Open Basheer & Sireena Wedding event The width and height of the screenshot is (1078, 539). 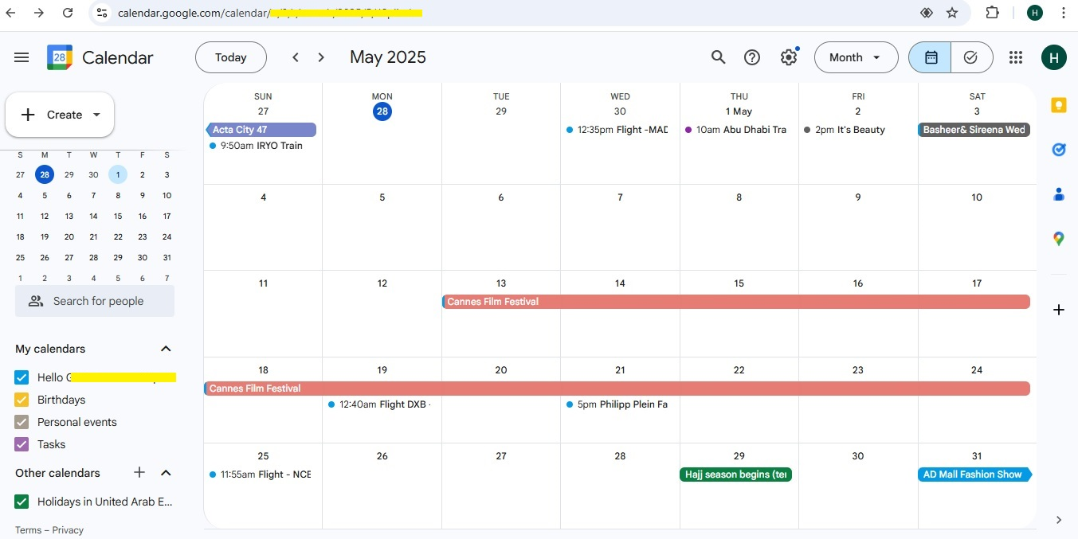974,130
